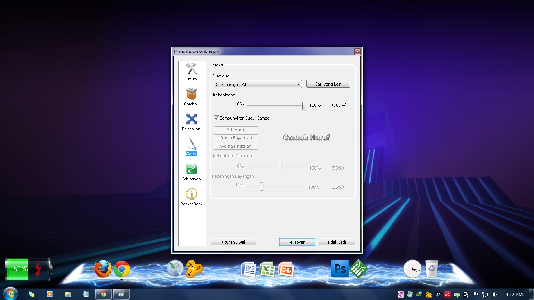The image size is (534, 300).
Task: Open Microsoft Excel from the dock
Action: [x=267, y=269]
